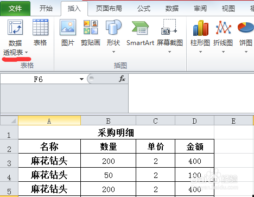254x197 pixels.
Task: Select row 2 header
Action: point(9,147)
